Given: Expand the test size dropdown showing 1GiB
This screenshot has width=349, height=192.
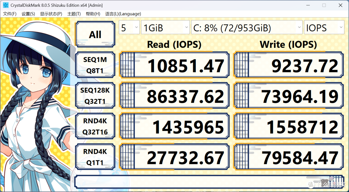Looking at the screenshot, I should [x=165, y=27].
